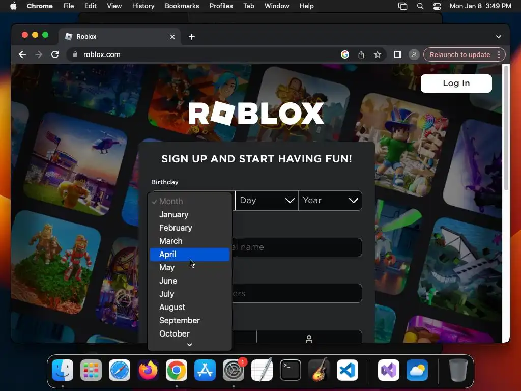
Task: Open Launchpad from the dock
Action: (91, 370)
